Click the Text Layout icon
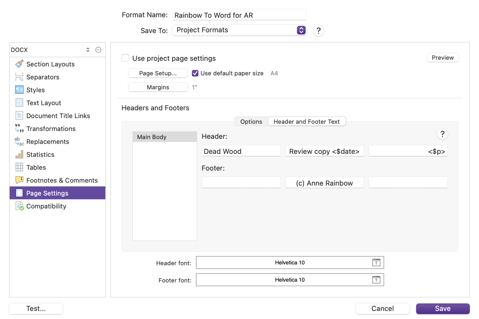The width and height of the screenshot is (479, 319). coord(19,103)
